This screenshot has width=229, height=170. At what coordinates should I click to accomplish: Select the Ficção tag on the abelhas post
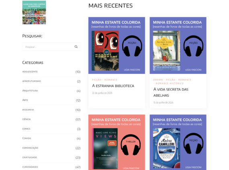tap(171, 80)
